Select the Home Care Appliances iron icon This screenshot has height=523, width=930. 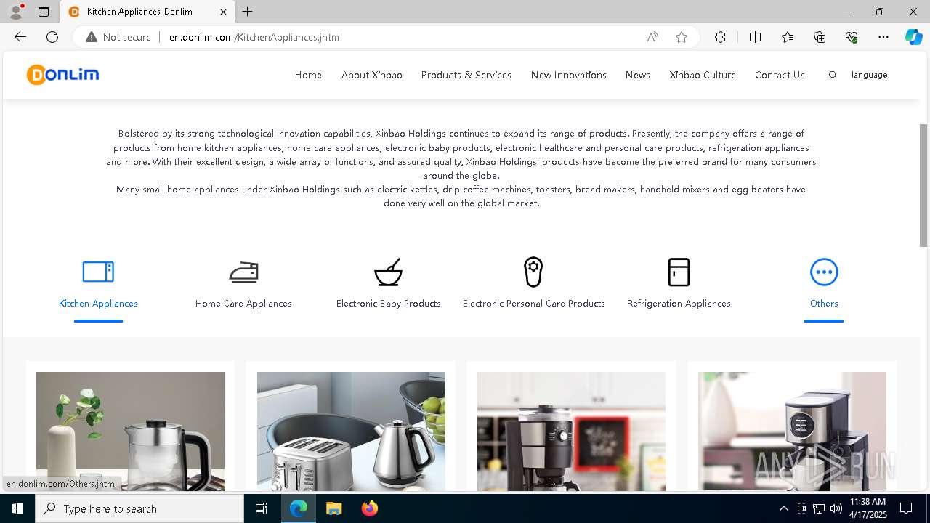243,272
